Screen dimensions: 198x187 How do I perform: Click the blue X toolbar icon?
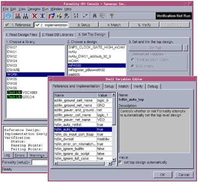(42, 16)
